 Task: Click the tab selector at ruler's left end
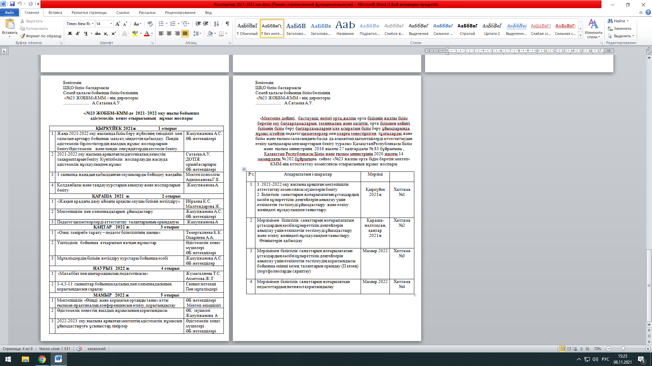point(4,51)
